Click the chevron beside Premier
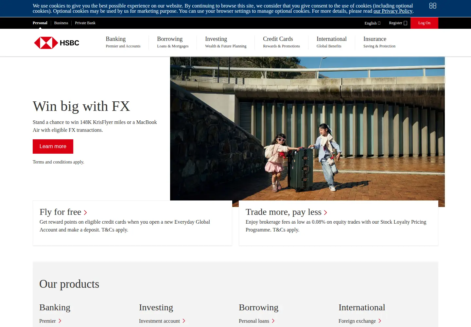471x327 pixels. pyautogui.click(x=60, y=321)
